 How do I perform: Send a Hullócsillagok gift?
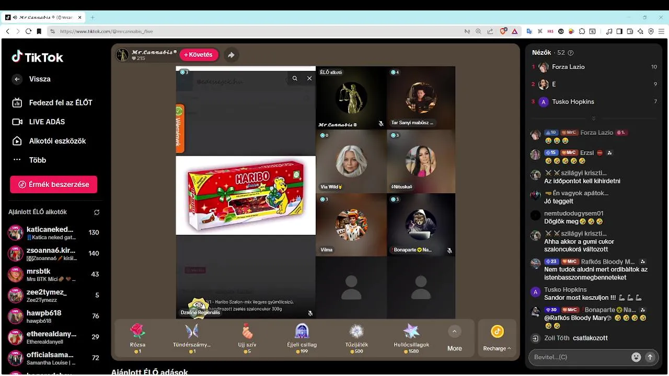[411, 338]
